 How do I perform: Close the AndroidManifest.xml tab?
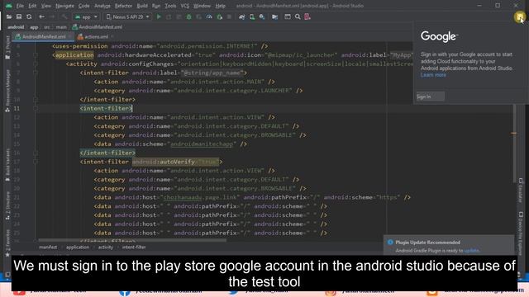(x=70, y=36)
